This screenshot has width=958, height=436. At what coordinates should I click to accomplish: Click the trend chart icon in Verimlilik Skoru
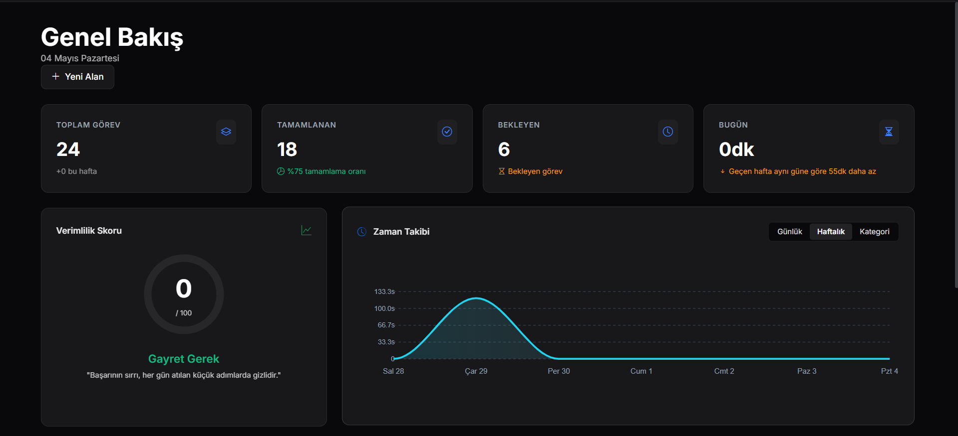coord(307,230)
